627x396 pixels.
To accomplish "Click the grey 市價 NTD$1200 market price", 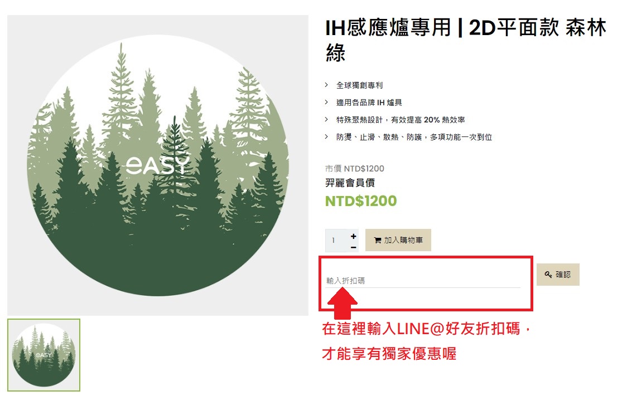I will click(x=355, y=168).
